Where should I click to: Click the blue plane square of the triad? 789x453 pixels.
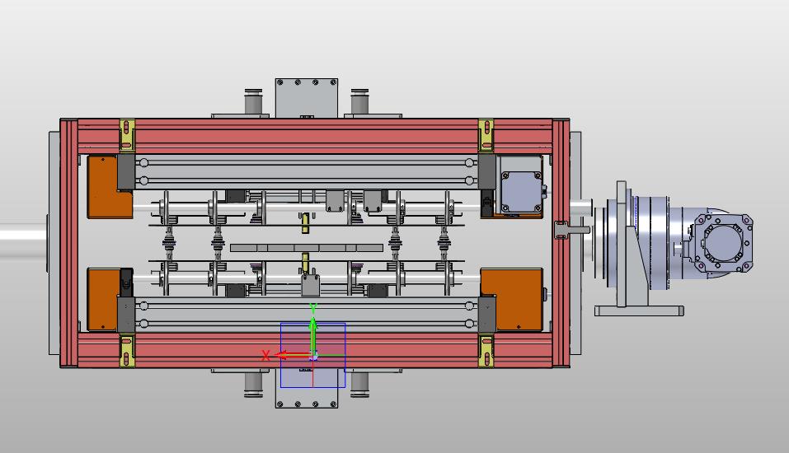click(313, 355)
